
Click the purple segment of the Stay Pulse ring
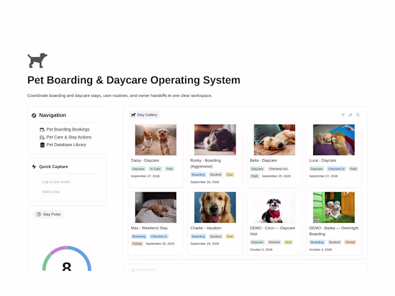(x=58, y=250)
